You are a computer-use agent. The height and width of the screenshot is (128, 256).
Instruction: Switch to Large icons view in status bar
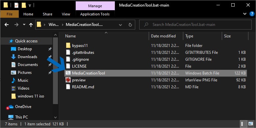click(x=251, y=124)
